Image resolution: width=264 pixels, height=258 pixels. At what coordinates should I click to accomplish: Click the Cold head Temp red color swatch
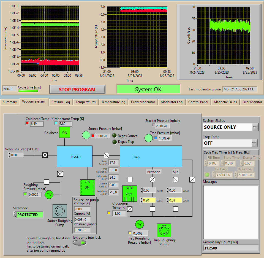27,123
